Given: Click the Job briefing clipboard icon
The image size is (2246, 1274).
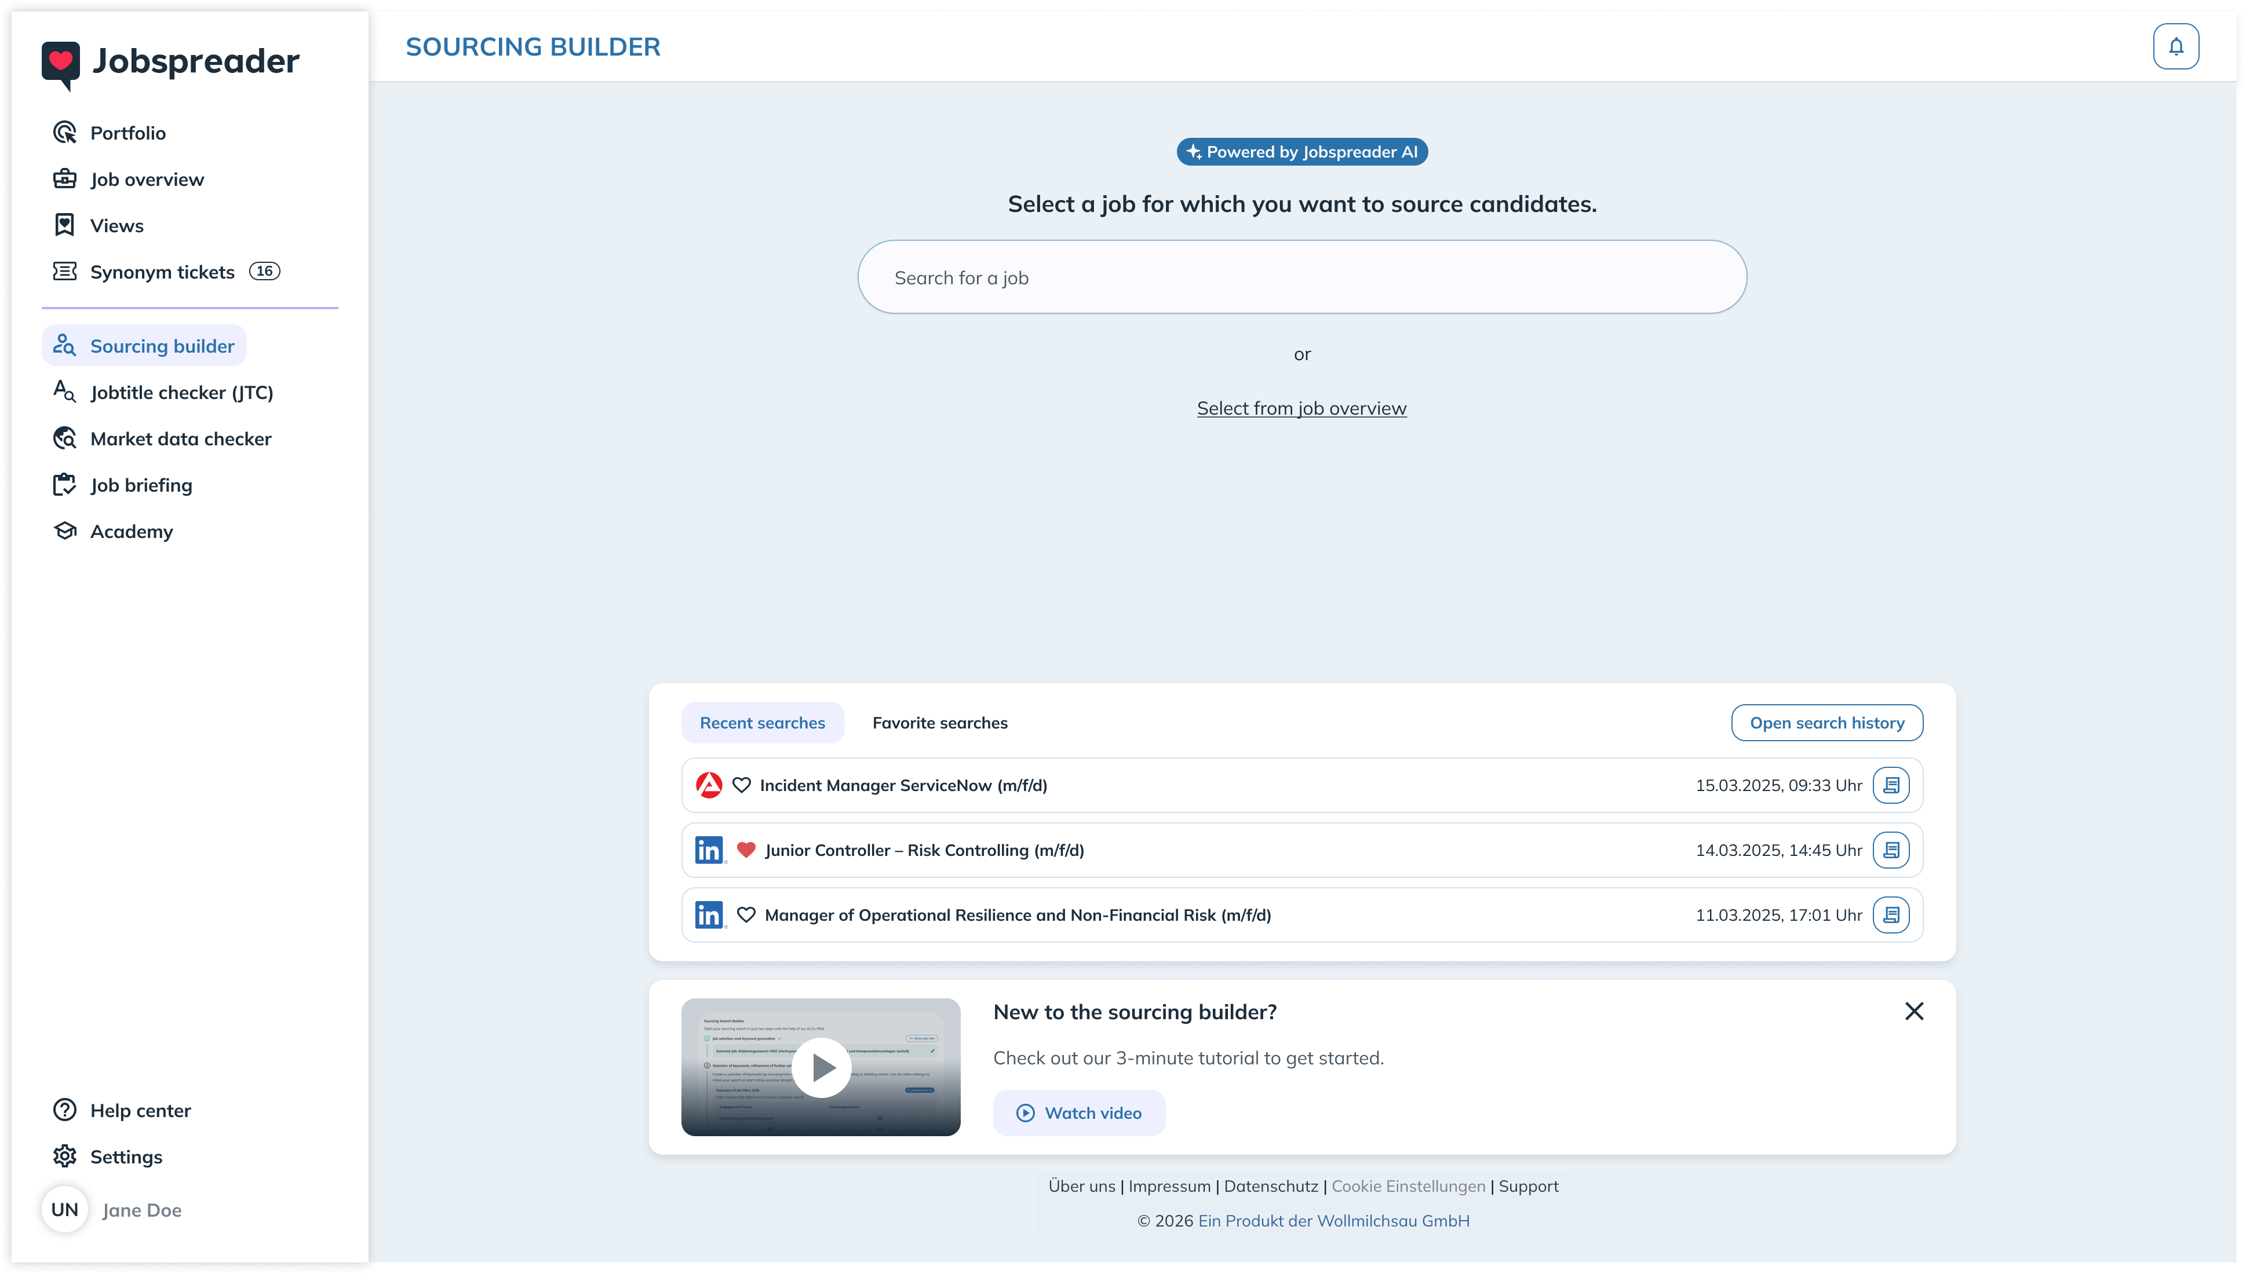Looking at the screenshot, I should [x=65, y=485].
